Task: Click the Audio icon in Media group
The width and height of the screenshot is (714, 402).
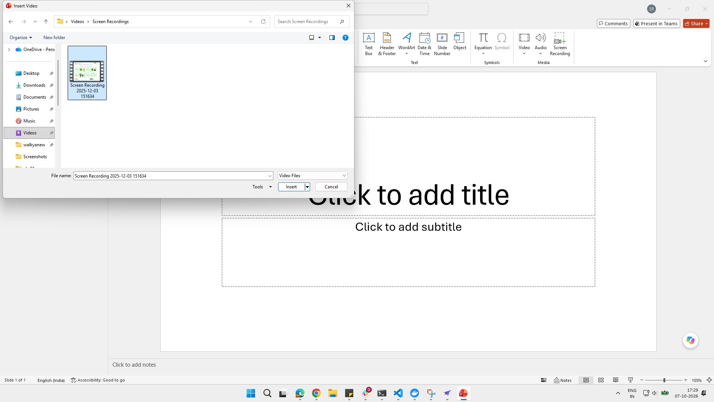Action: 540,38
